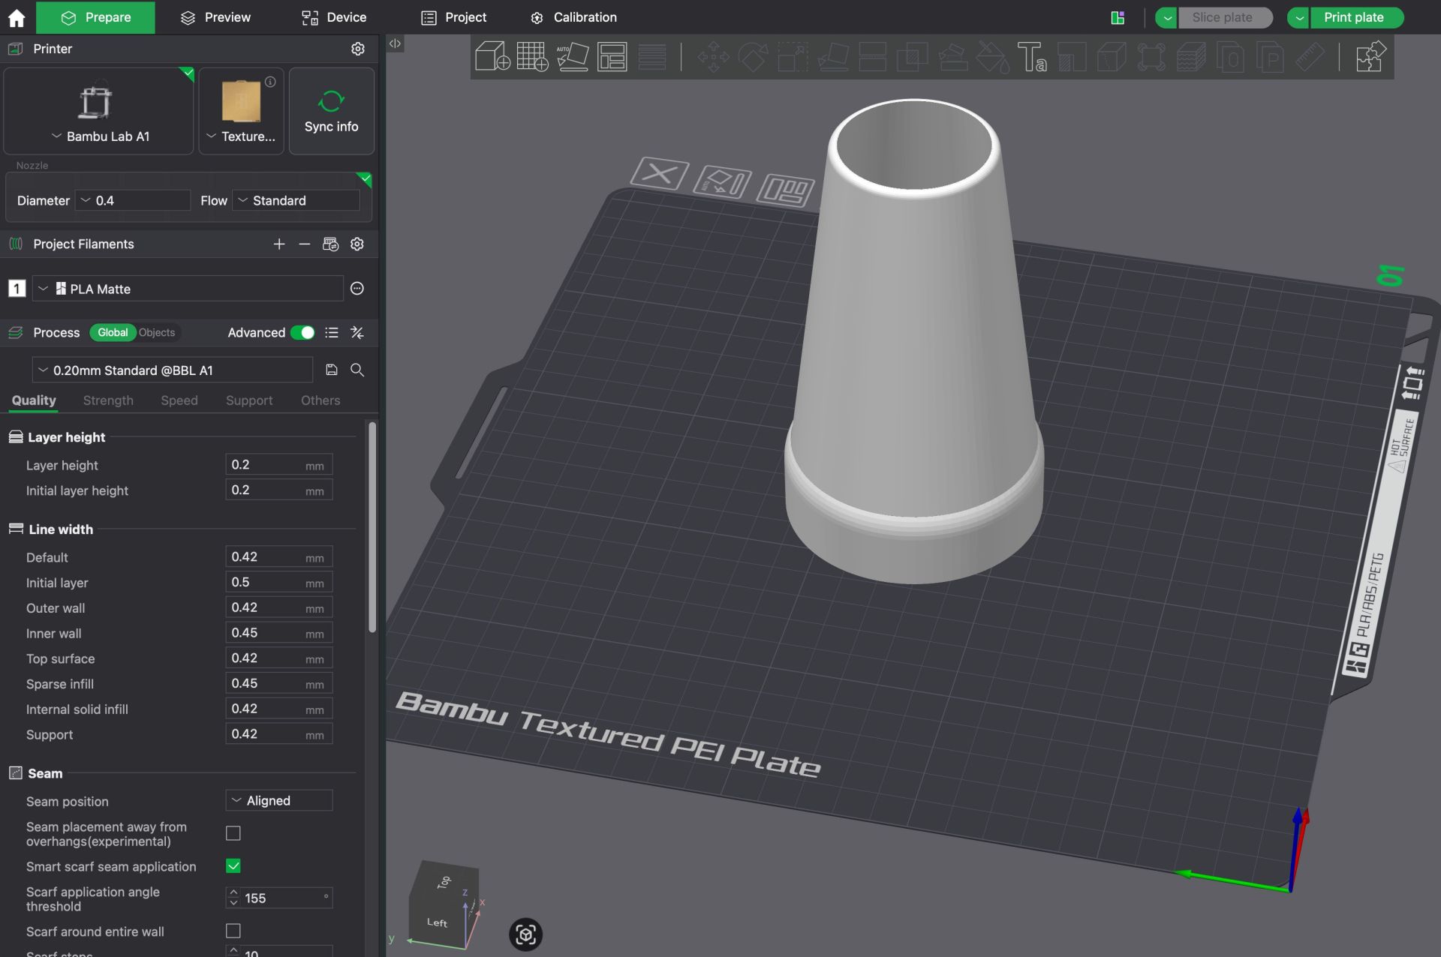Screen dimensions: 1441x957
Task: Click the search process settings magnifier
Action: tap(357, 370)
